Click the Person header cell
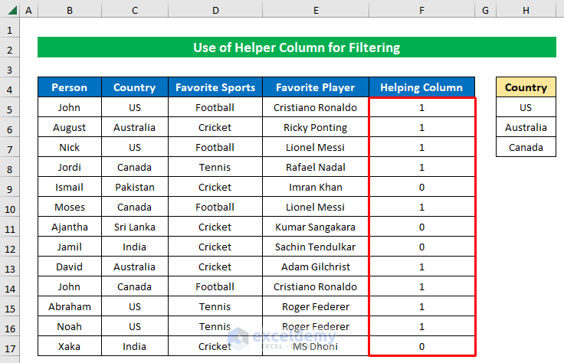Screen dimensions: 564x363 [70, 87]
